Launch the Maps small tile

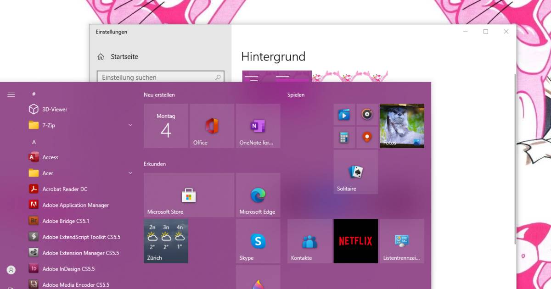(367, 137)
